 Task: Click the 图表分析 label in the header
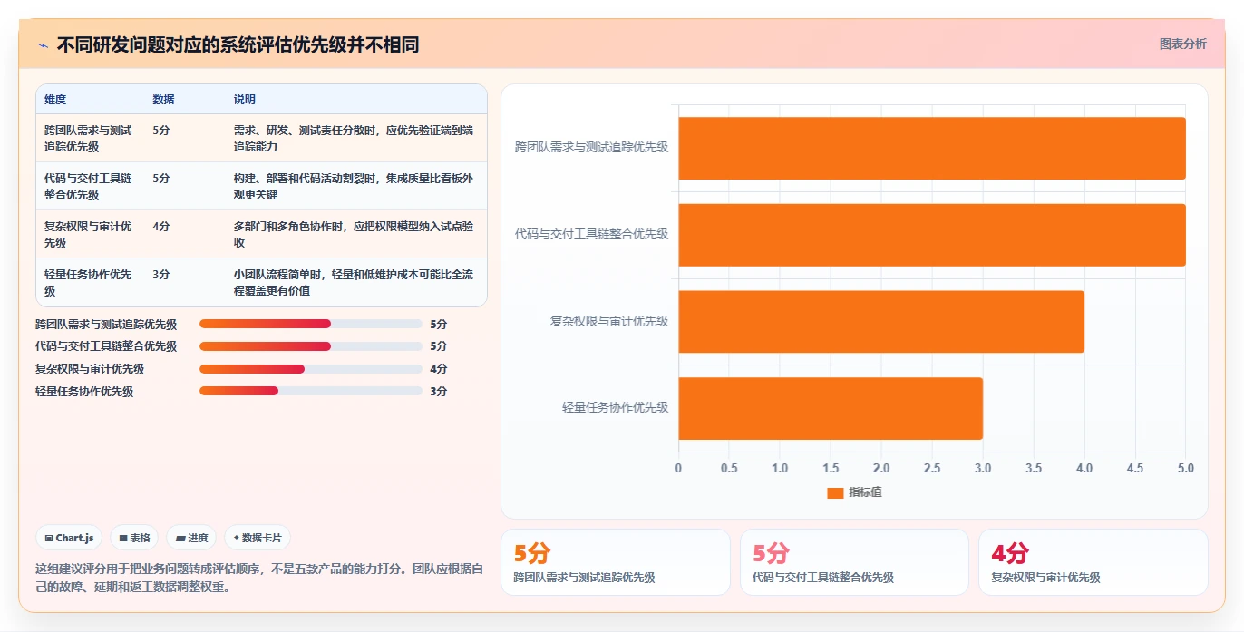1183,44
